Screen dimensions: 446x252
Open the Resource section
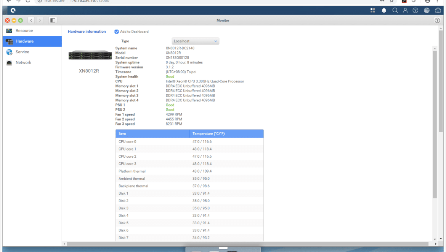(32, 31)
